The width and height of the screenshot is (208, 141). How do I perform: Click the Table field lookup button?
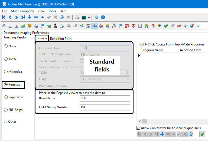(x=127, y=73)
